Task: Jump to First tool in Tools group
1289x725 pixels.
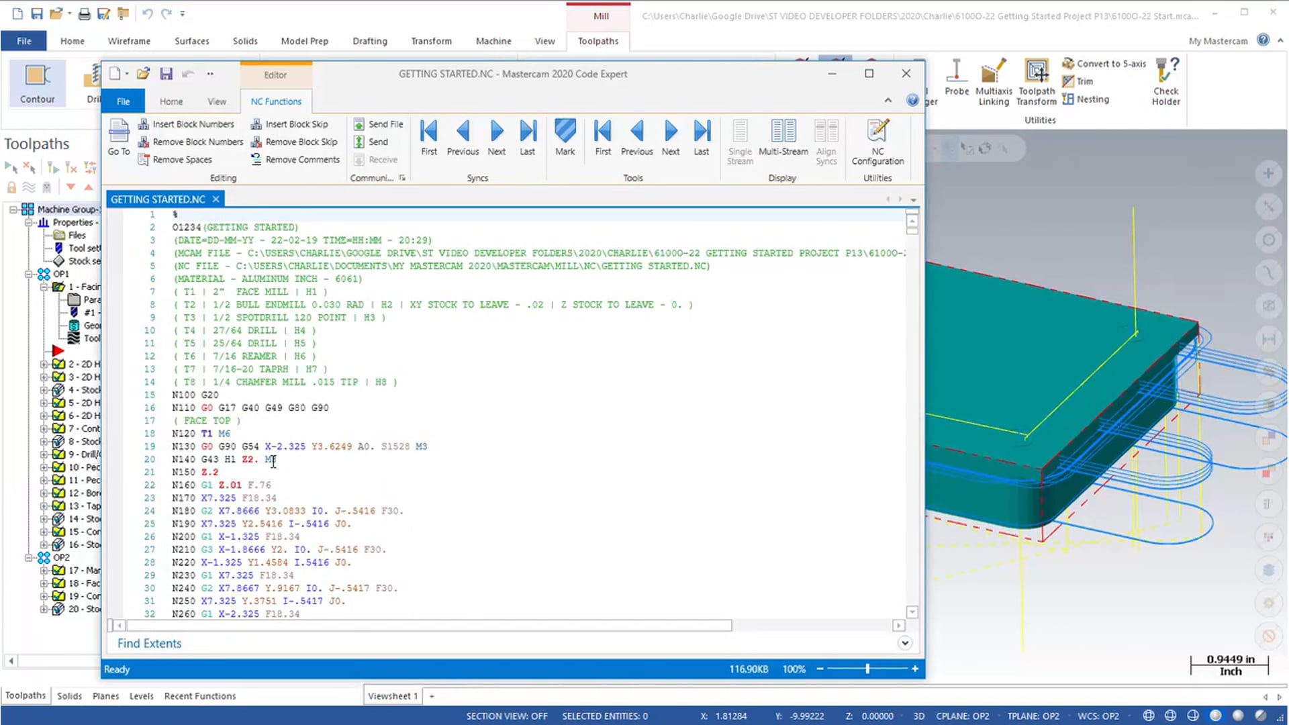Action: pyautogui.click(x=603, y=137)
